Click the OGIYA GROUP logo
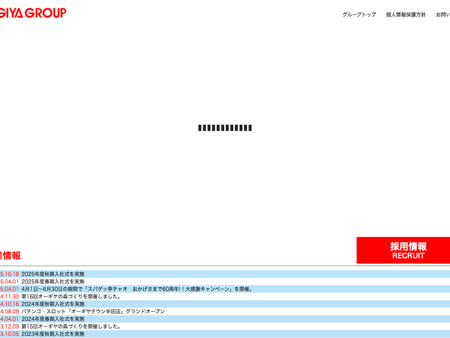450x338 pixels. pyautogui.click(x=33, y=13)
